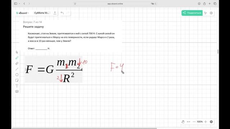230x129 pixels.
Task: Click the 100% zoom level
Action: pos(200,122)
